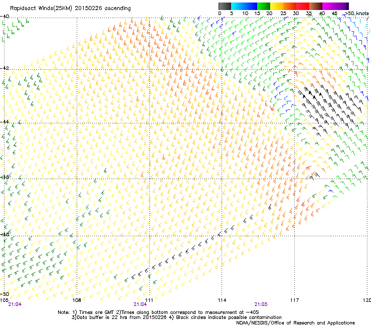Click the '-40' latitude axis label
This screenshot has width=371, height=326.
(x=5, y=17)
